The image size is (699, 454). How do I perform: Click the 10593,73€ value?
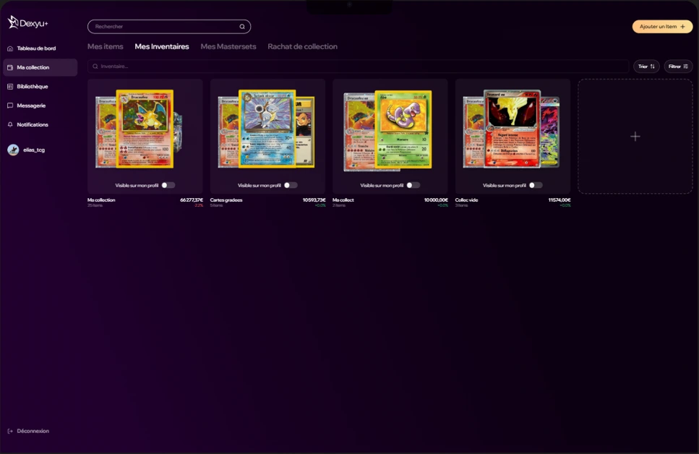(x=314, y=200)
